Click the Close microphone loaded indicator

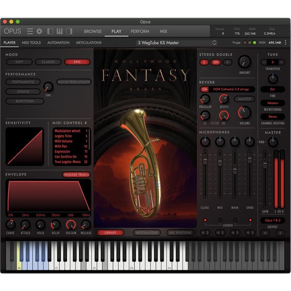click(x=205, y=220)
